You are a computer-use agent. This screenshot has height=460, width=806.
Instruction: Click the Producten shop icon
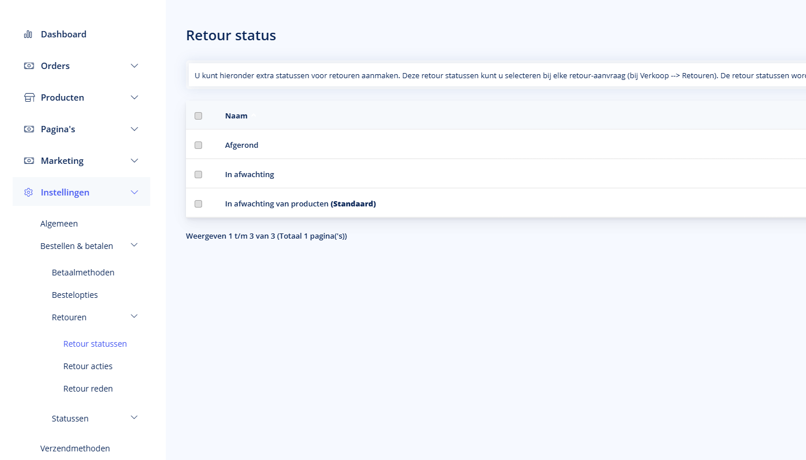pyautogui.click(x=29, y=97)
